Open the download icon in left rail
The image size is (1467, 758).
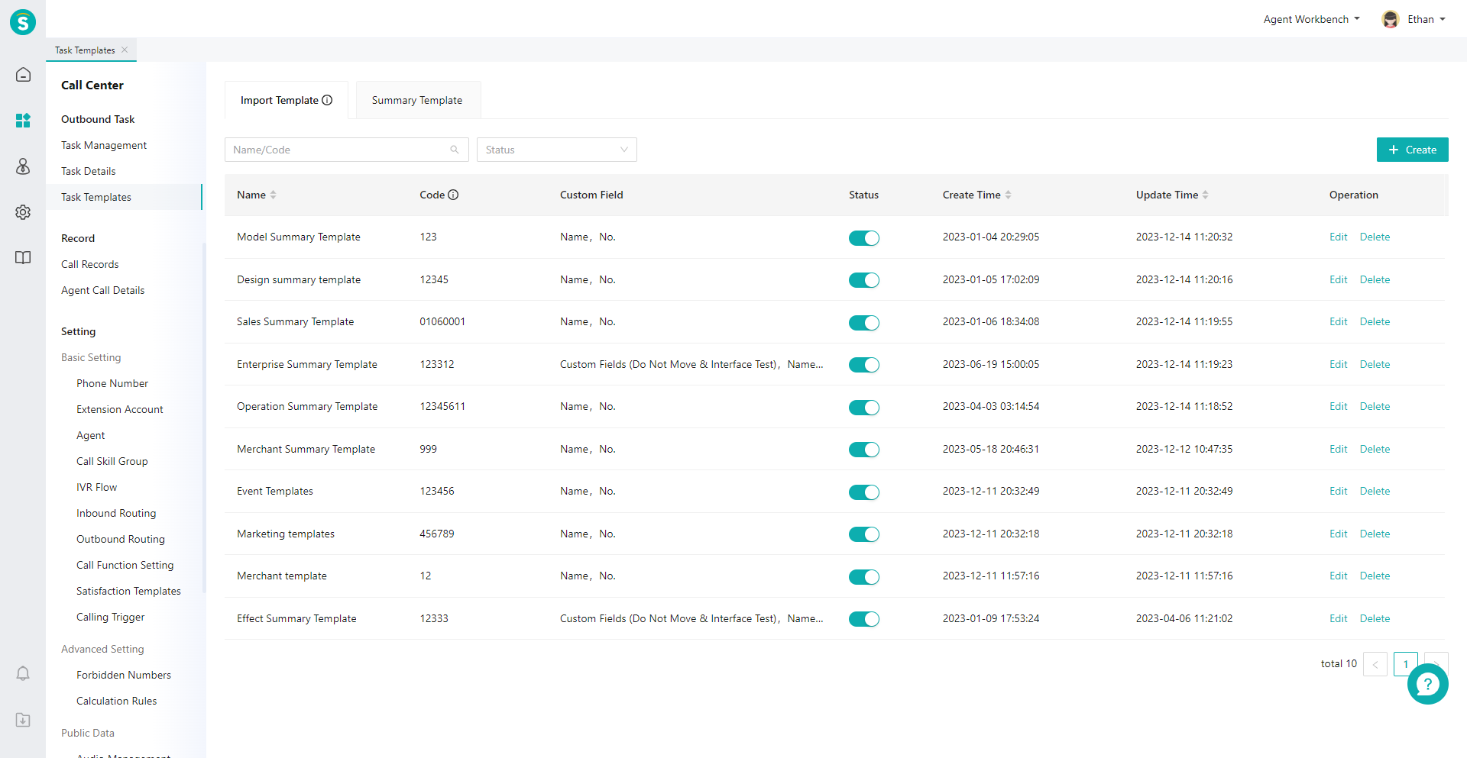tap(23, 720)
